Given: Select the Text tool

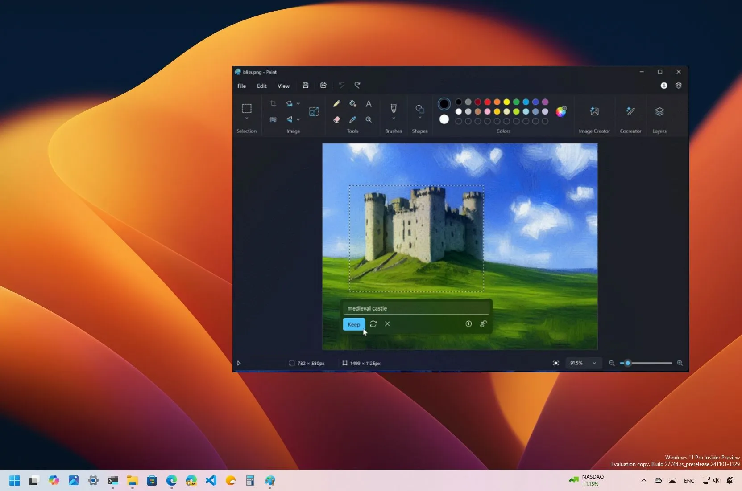Looking at the screenshot, I should pos(369,104).
